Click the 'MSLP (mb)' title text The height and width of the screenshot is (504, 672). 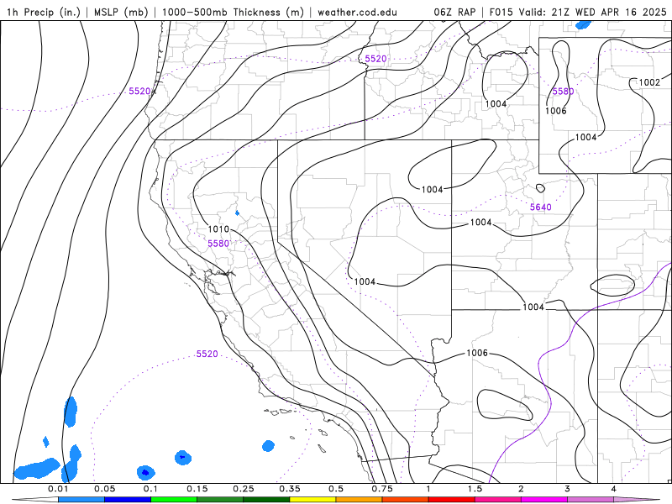(119, 12)
